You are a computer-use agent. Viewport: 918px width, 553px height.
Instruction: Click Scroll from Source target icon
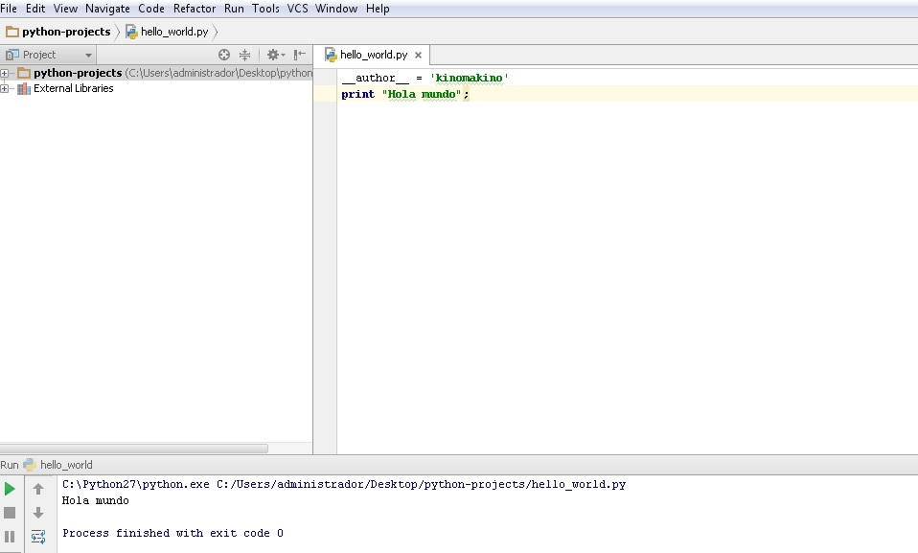[x=224, y=56]
